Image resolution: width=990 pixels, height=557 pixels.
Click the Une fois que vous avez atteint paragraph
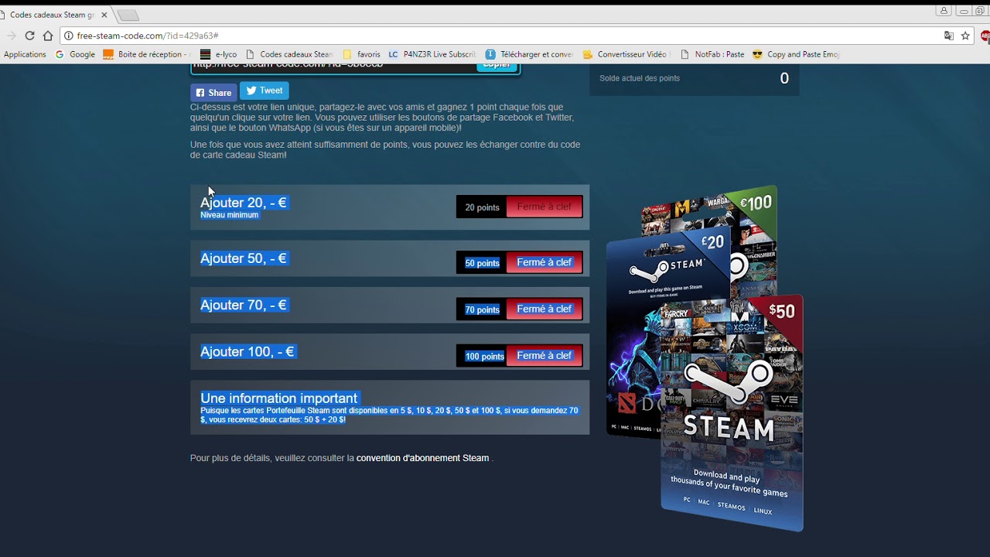(x=385, y=149)
